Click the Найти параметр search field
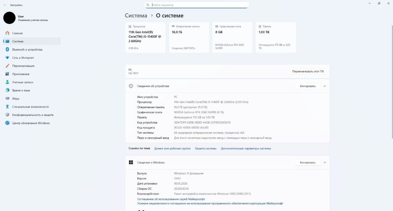 click(x=197, y=5)
